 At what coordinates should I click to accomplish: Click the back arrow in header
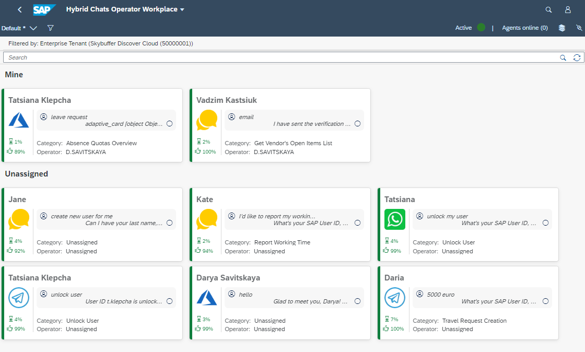tap(20, 9)
